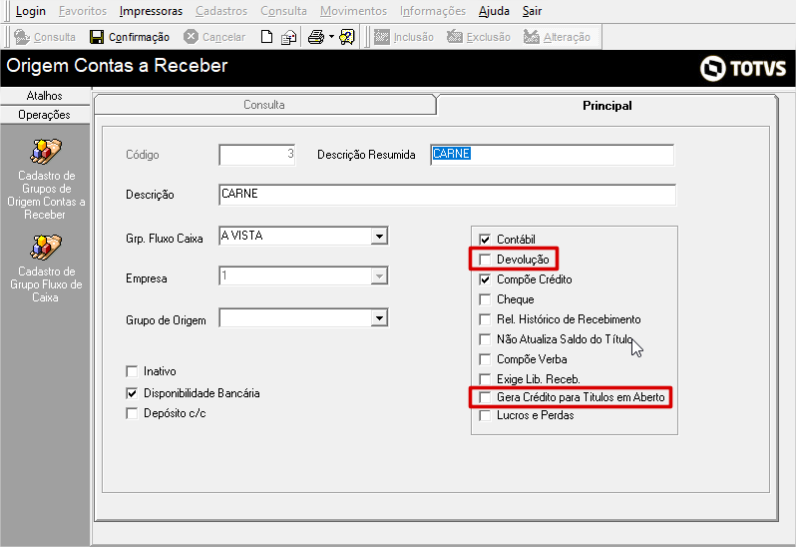The image size is (796, 547).
Task: Check the Exige Lib. Receb. checkbox
Action: tap(485, 379)
